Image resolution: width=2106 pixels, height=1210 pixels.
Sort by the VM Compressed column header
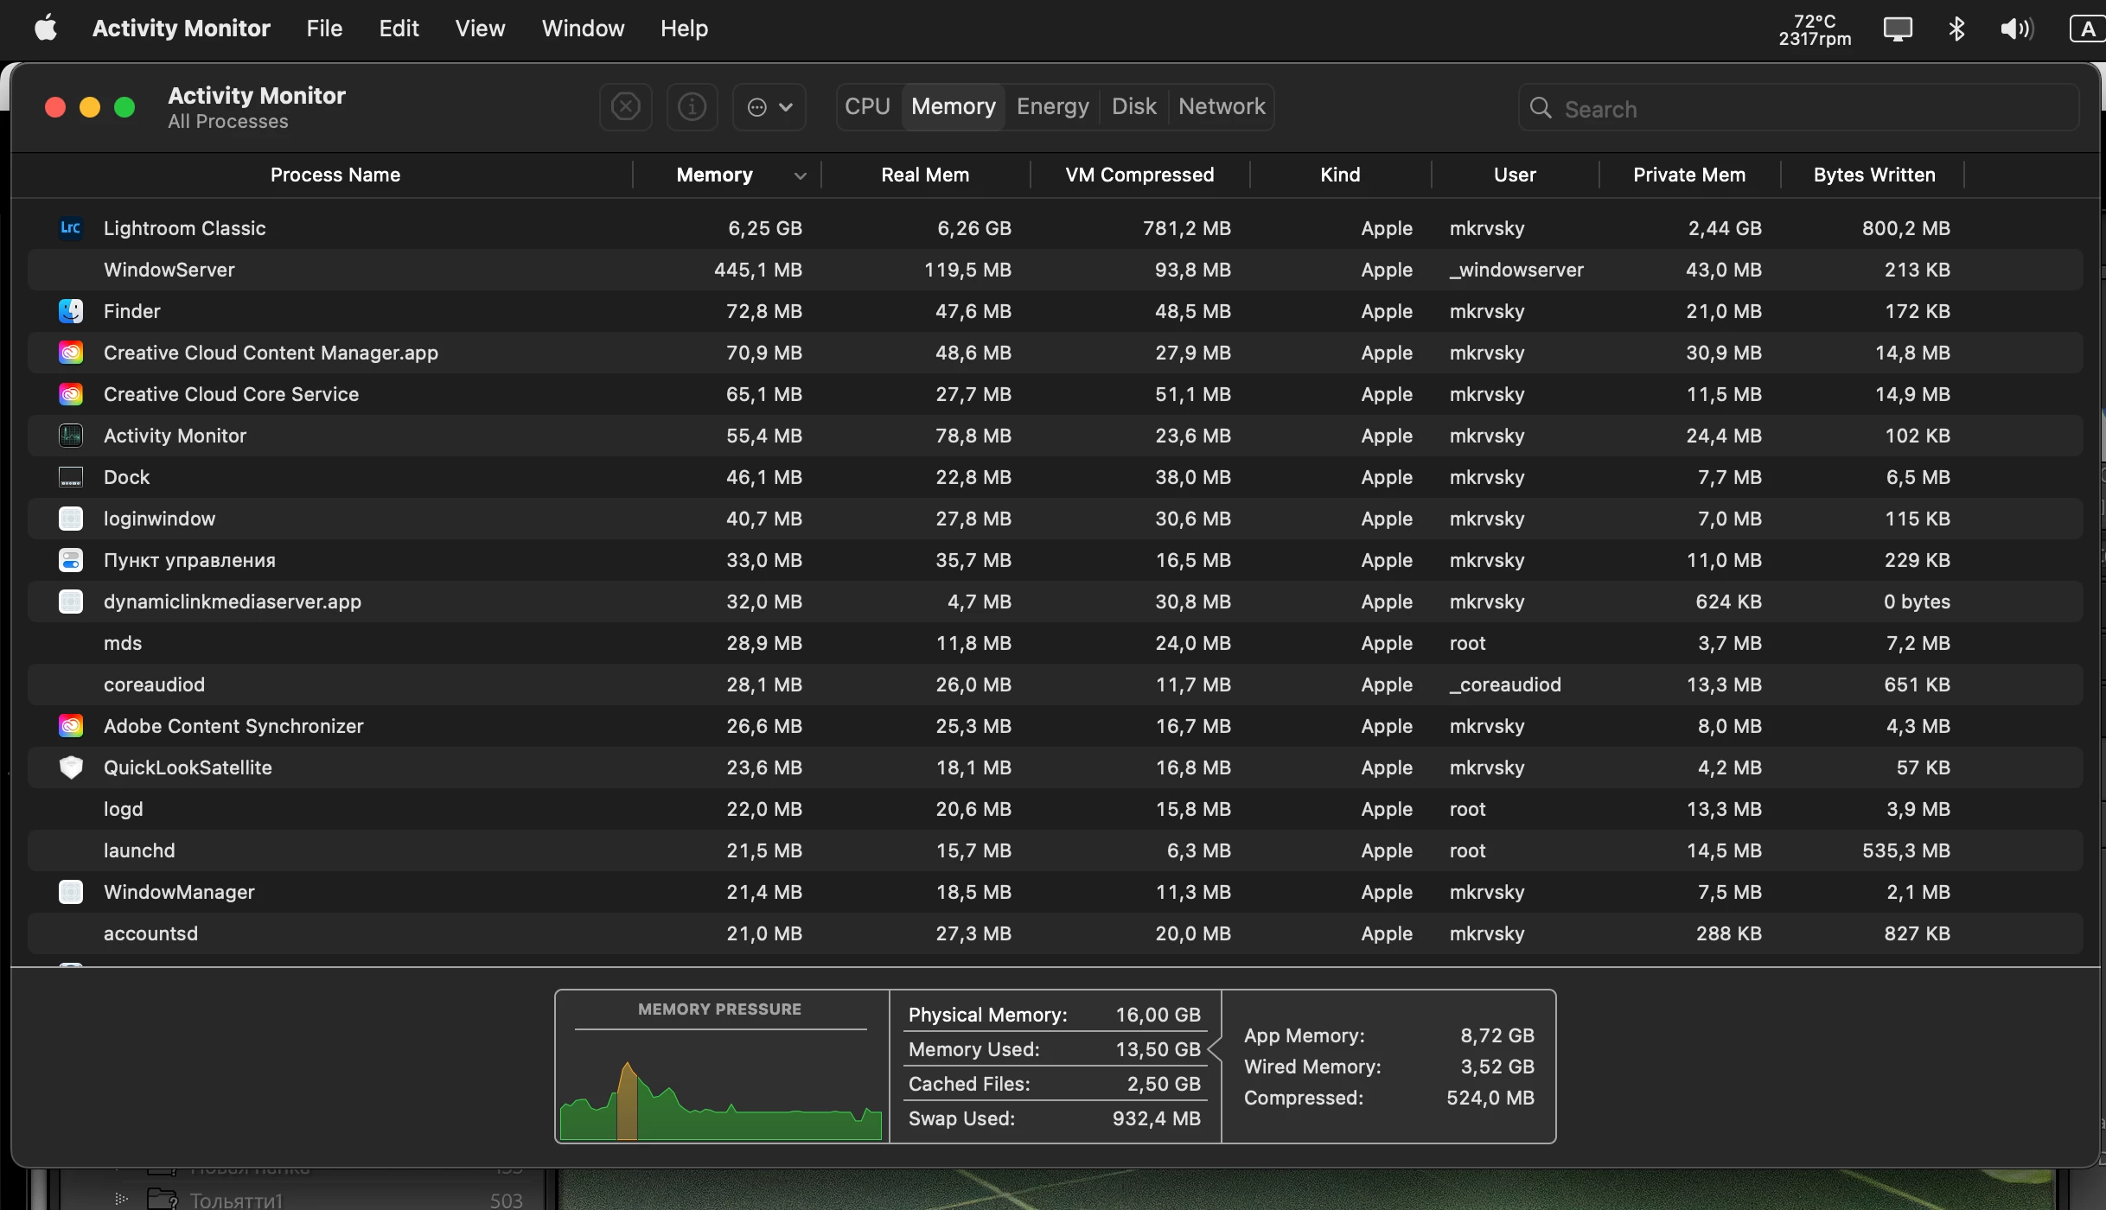click(1139, 175)
